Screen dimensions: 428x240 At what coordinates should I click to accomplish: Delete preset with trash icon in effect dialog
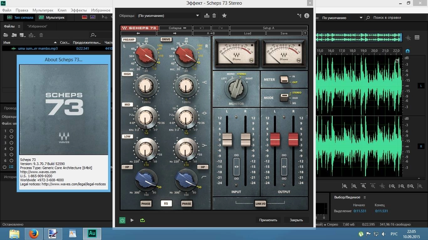214,16
